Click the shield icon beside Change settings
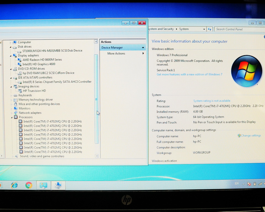Viewport: 265px width, 212px height. click(239, 136)
